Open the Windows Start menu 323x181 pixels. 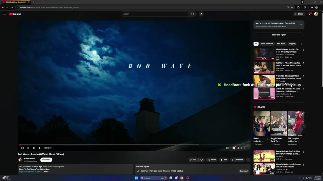137,178
